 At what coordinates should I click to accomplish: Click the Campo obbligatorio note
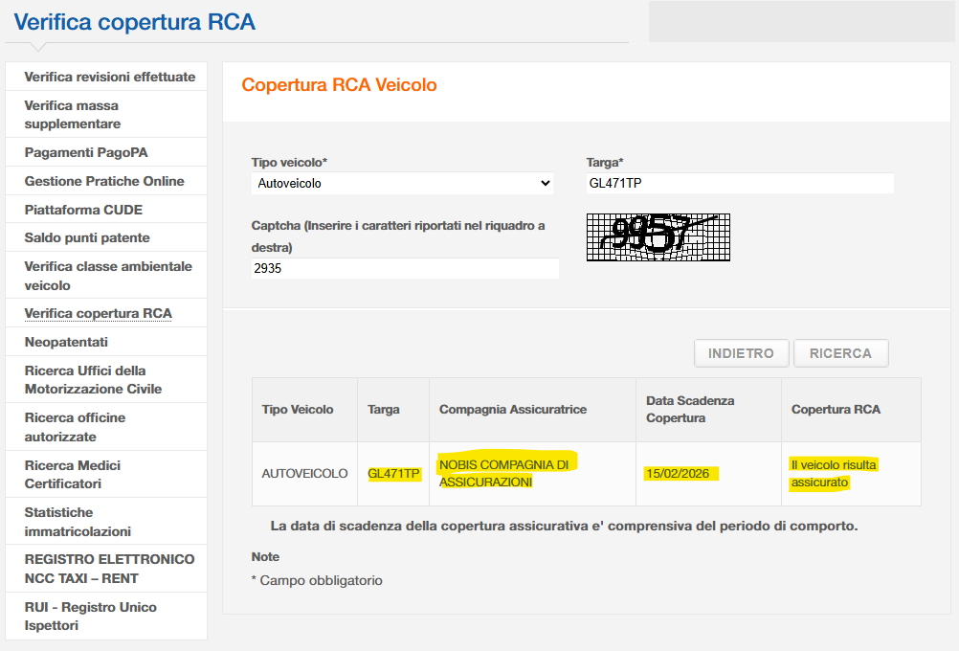point(317,581)
